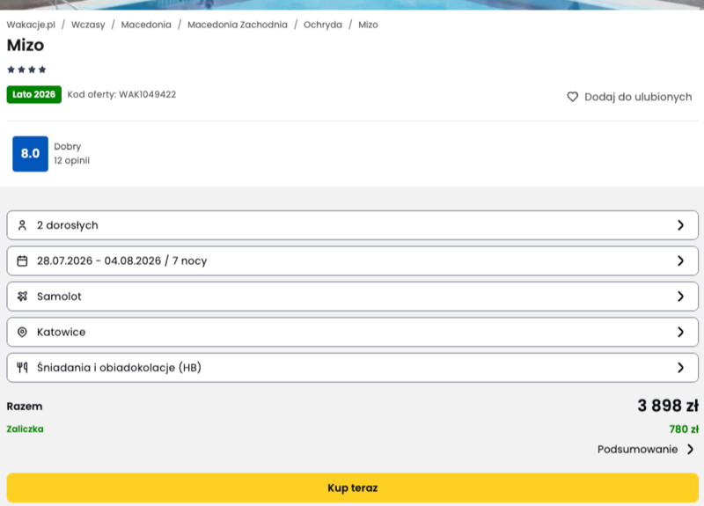
Task: Expand the Śniadania i obiadokolacje chevron
Action: 680,368
